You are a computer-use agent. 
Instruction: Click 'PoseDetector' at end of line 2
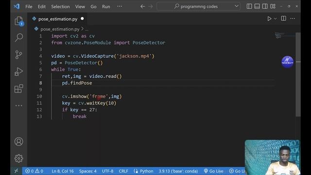tap(149, 43)
